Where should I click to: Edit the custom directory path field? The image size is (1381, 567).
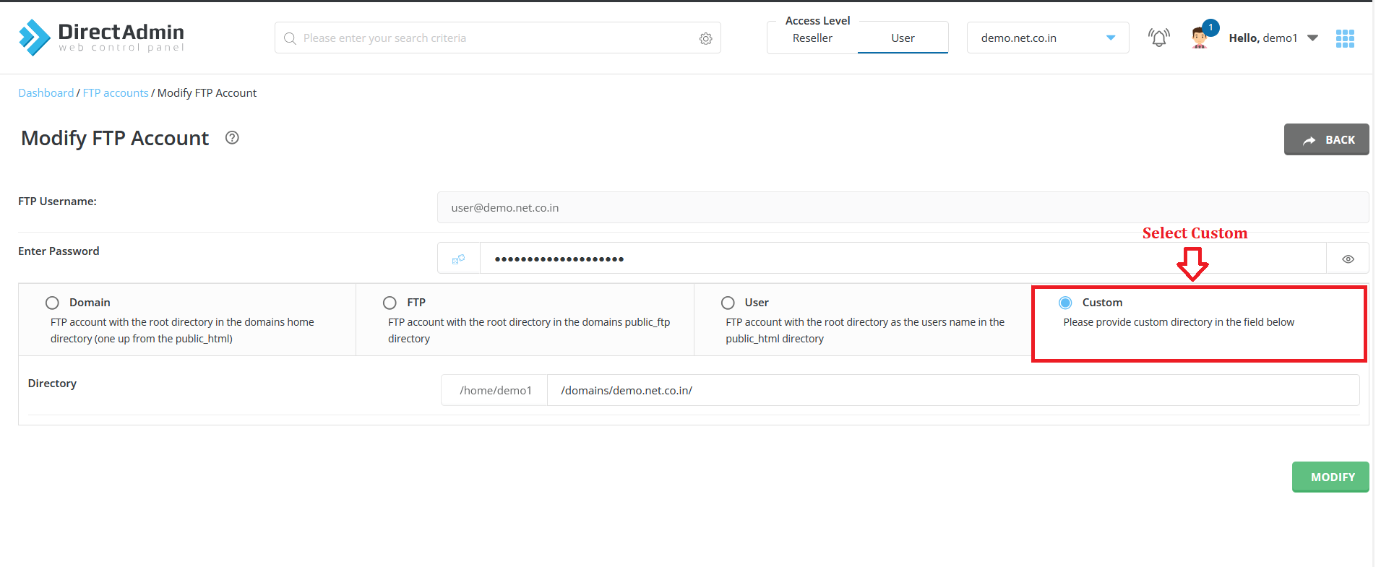tap(952, 390)
